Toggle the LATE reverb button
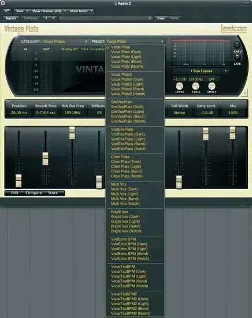The height and width of the screenshot is (318, 252). 237,57
